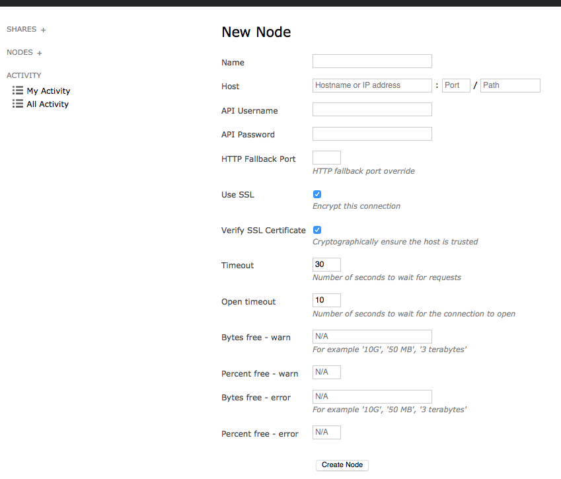Click the Bytes free - warn field
561x479 pixels.
(372, 337)
